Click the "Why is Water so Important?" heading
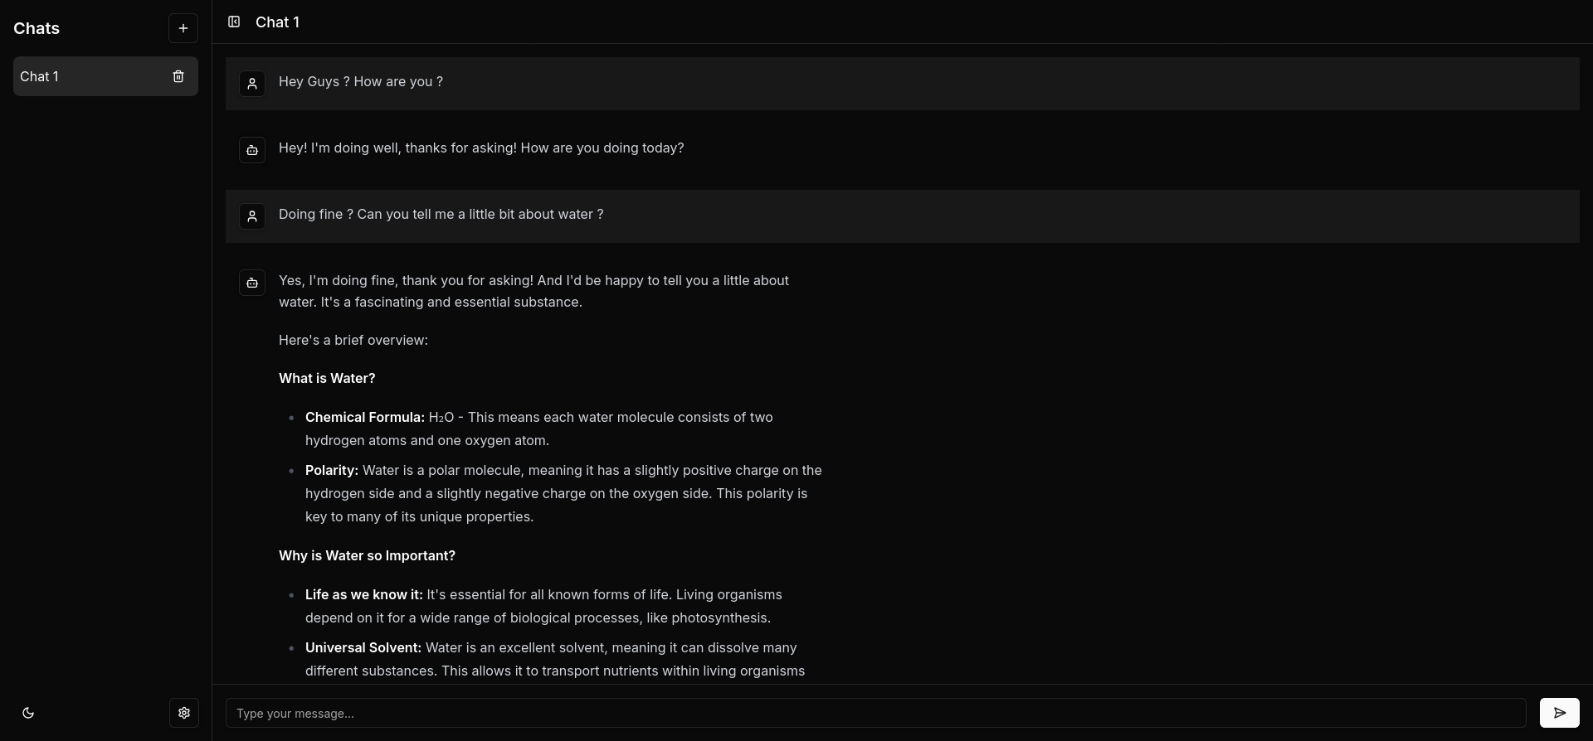 click(367, 556)
